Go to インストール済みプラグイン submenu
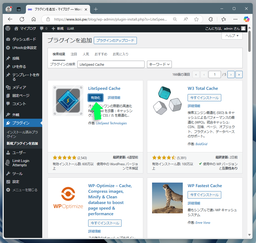 tap(22, 134)
